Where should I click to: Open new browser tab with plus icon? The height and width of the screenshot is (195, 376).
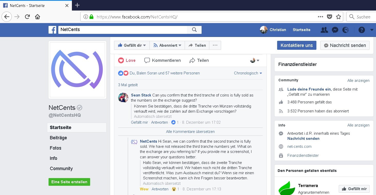coord(77,5)
